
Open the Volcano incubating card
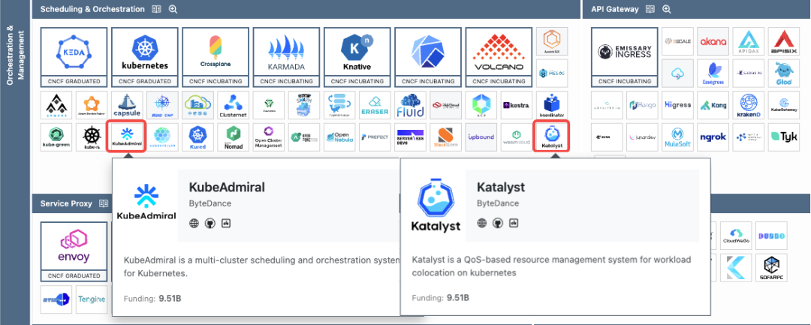[499, 57]
